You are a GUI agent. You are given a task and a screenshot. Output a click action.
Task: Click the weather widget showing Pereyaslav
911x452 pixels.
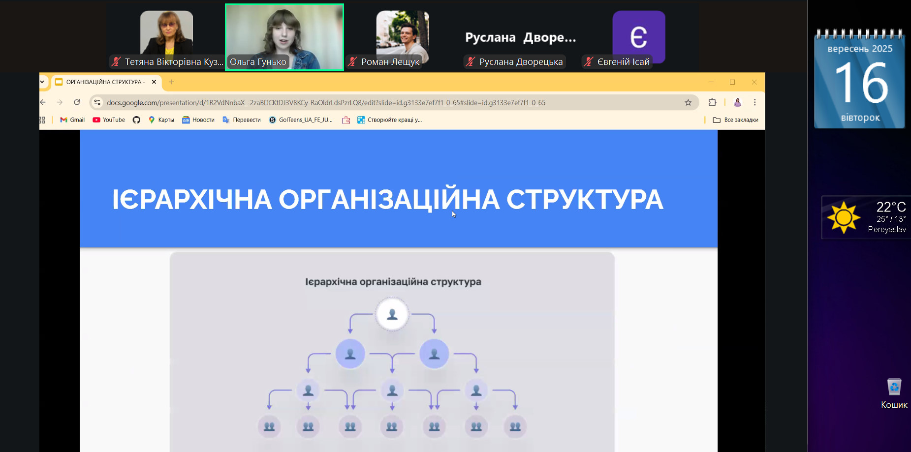866,217
